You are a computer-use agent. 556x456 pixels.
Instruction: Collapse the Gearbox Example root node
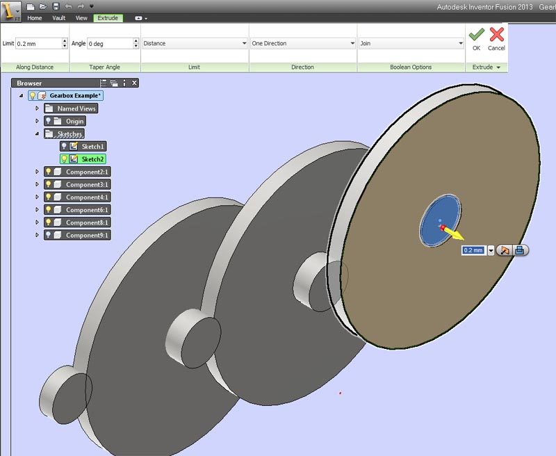(22, 96)
